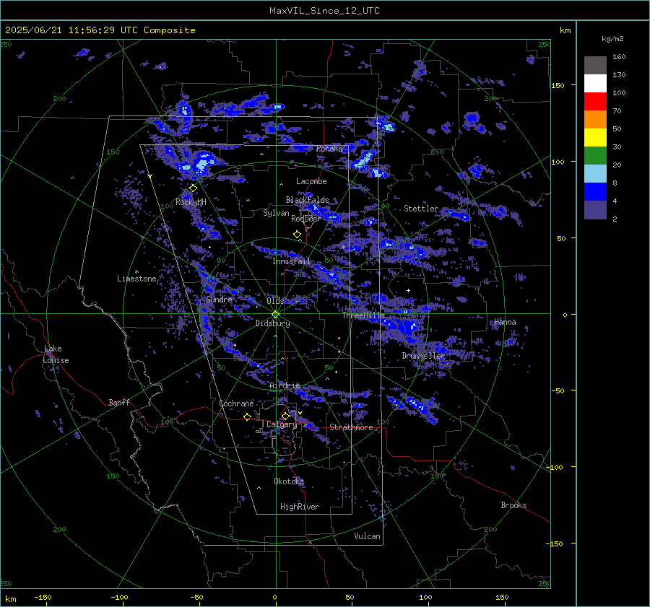Click the Brooks town label
This screenshot has height=607, width=650.
(513, 505)
